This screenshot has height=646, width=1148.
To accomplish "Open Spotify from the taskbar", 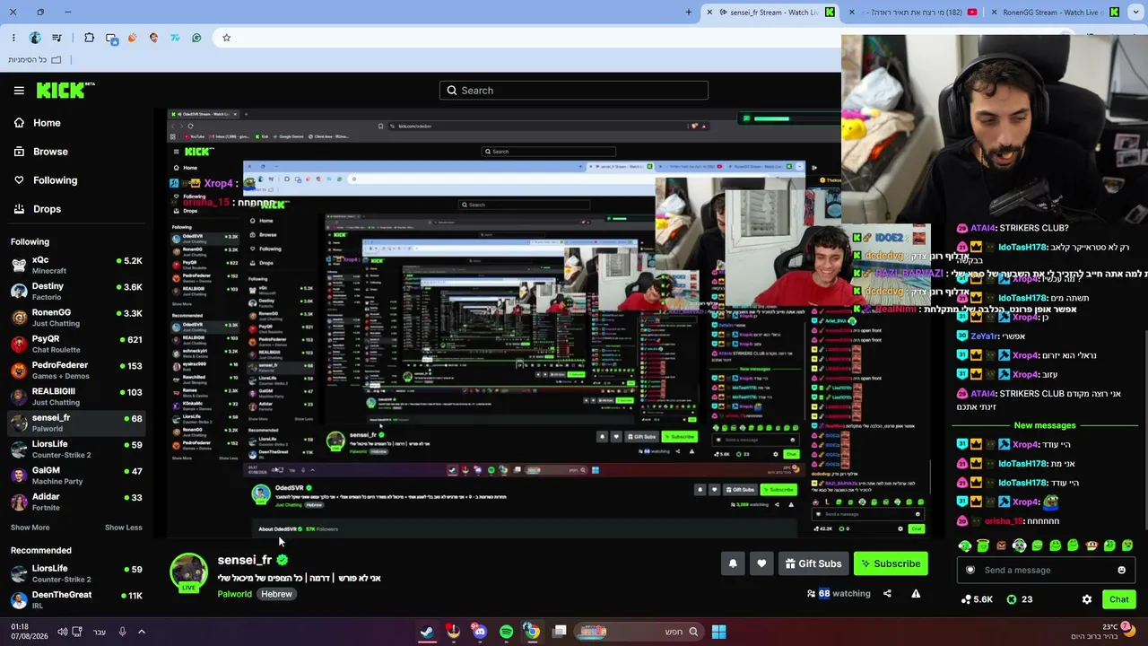I will click(506, 632).
